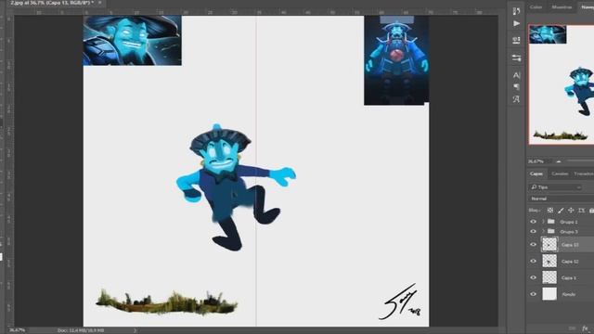Open the Paragraph panel icon
The image size is (594, 334).
(516, 87)
